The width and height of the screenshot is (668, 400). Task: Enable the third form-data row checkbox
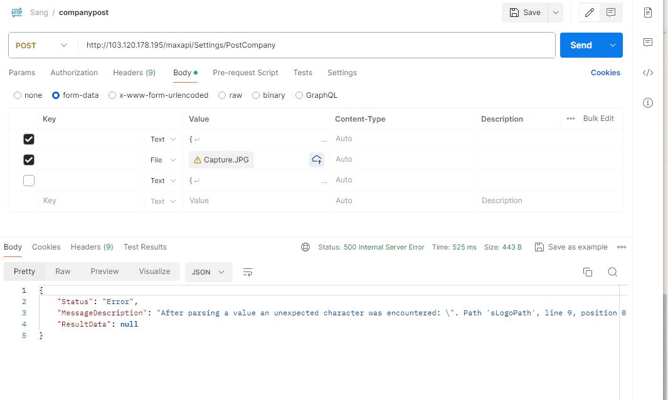(29, 181)
